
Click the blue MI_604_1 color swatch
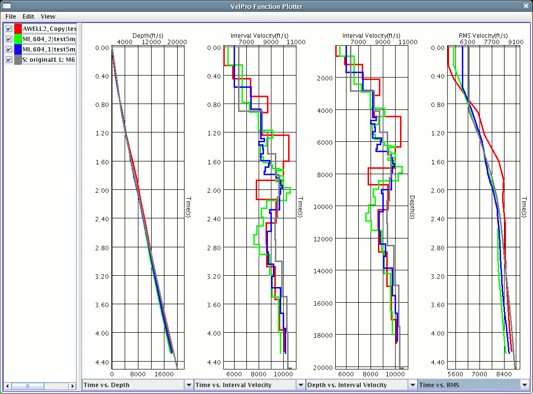(x=18, y=49)
